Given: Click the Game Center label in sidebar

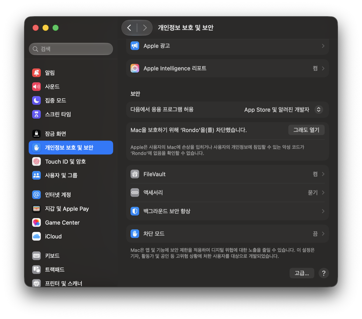Looking at the screenshot, I should click(62, 223).
